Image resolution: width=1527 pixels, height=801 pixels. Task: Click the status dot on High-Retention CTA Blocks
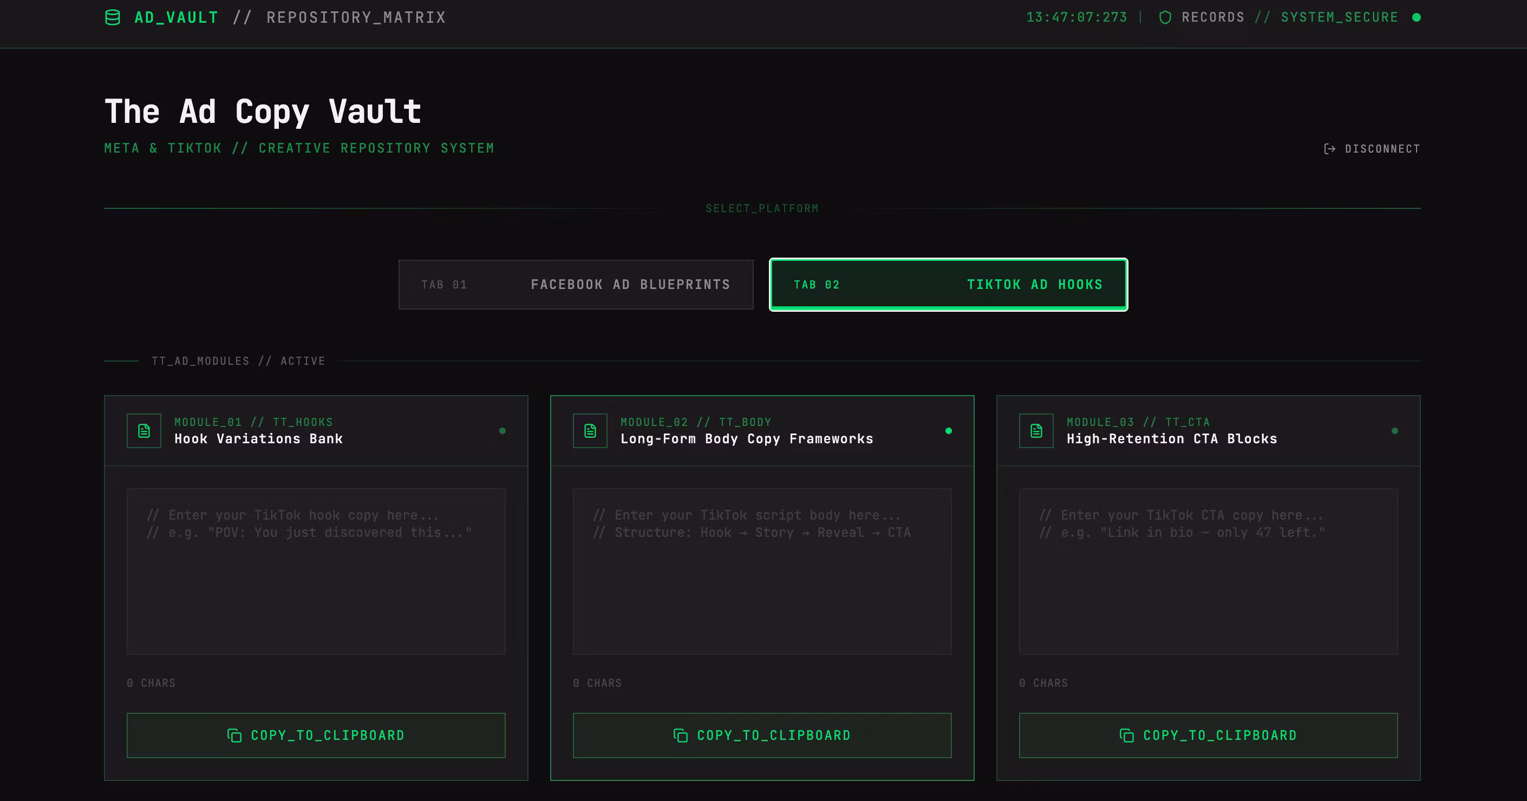[x=1395, y=431]
